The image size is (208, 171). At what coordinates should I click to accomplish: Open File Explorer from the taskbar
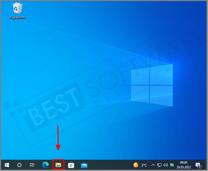[x=58, y=165]
